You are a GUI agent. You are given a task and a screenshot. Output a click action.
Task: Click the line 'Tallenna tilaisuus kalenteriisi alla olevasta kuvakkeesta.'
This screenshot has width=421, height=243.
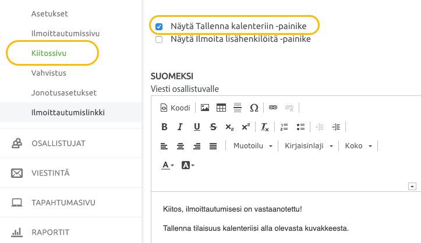pyautogui.click(x=256, y=228)
